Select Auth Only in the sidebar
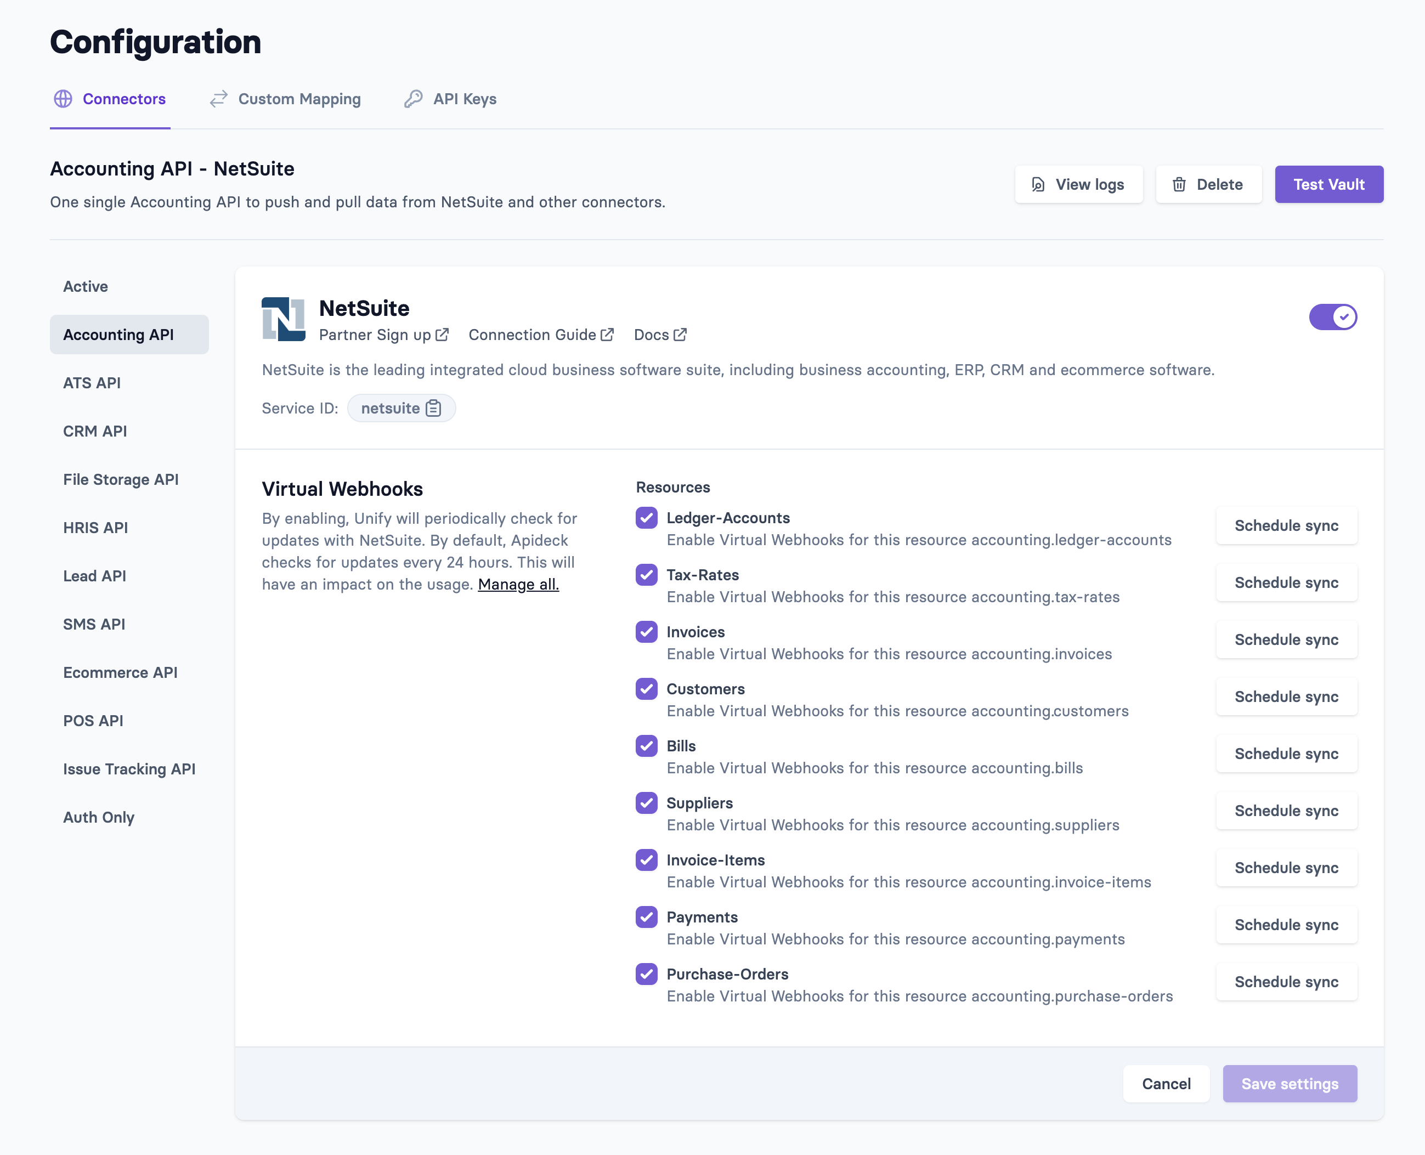The image size is (1425, 1155). (x=129, y=817)
